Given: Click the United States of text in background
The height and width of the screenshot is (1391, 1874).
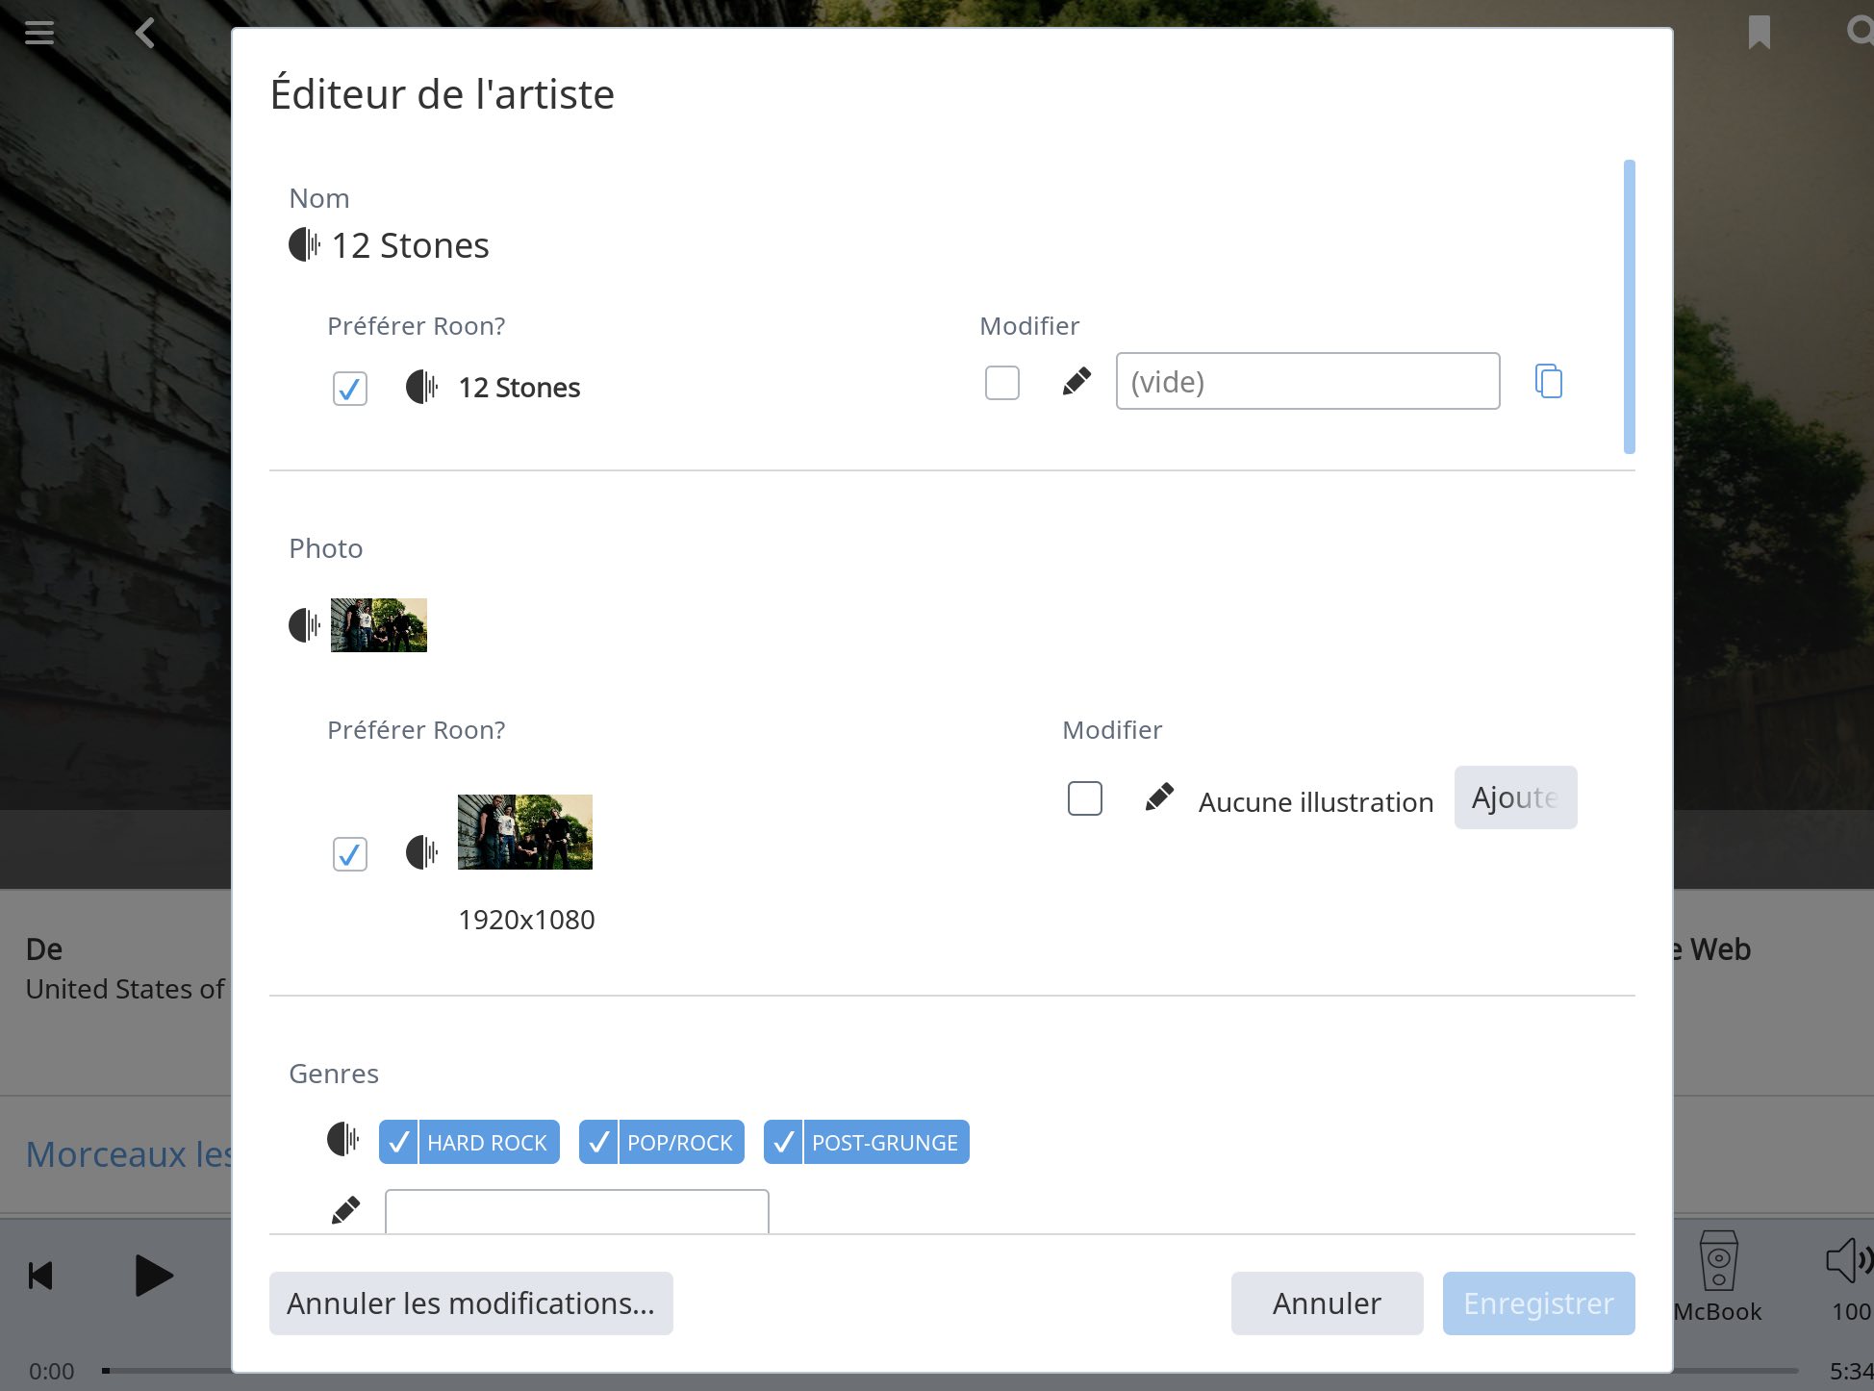Looking at the screenshot, I should (x=125, y=989).
